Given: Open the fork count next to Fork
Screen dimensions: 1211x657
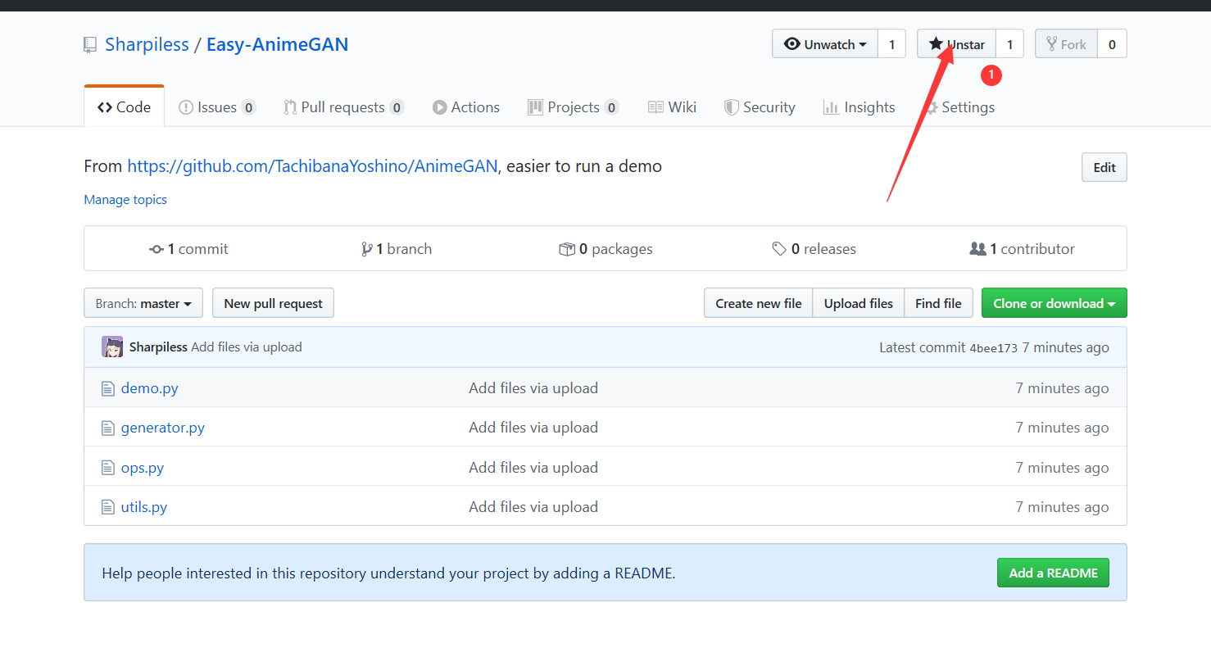Looking at the screenshot, I should click(x=1112, y=44).
